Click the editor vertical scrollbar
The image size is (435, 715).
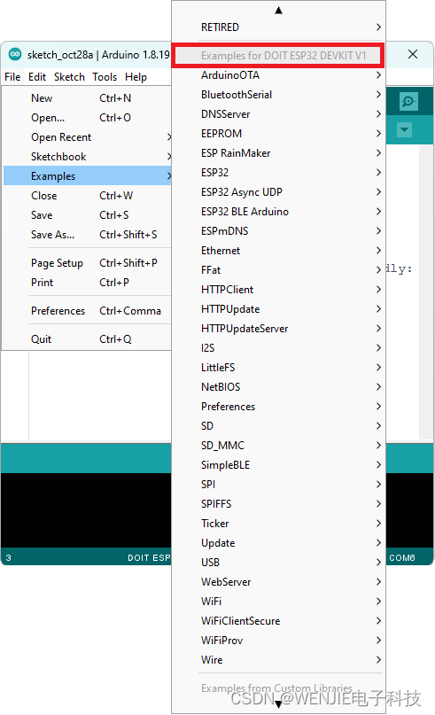coord(426,291)
